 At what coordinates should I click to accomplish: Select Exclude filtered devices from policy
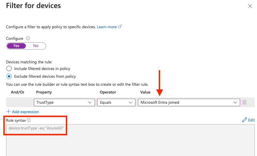pyautogui.click(x=9, y=76)
